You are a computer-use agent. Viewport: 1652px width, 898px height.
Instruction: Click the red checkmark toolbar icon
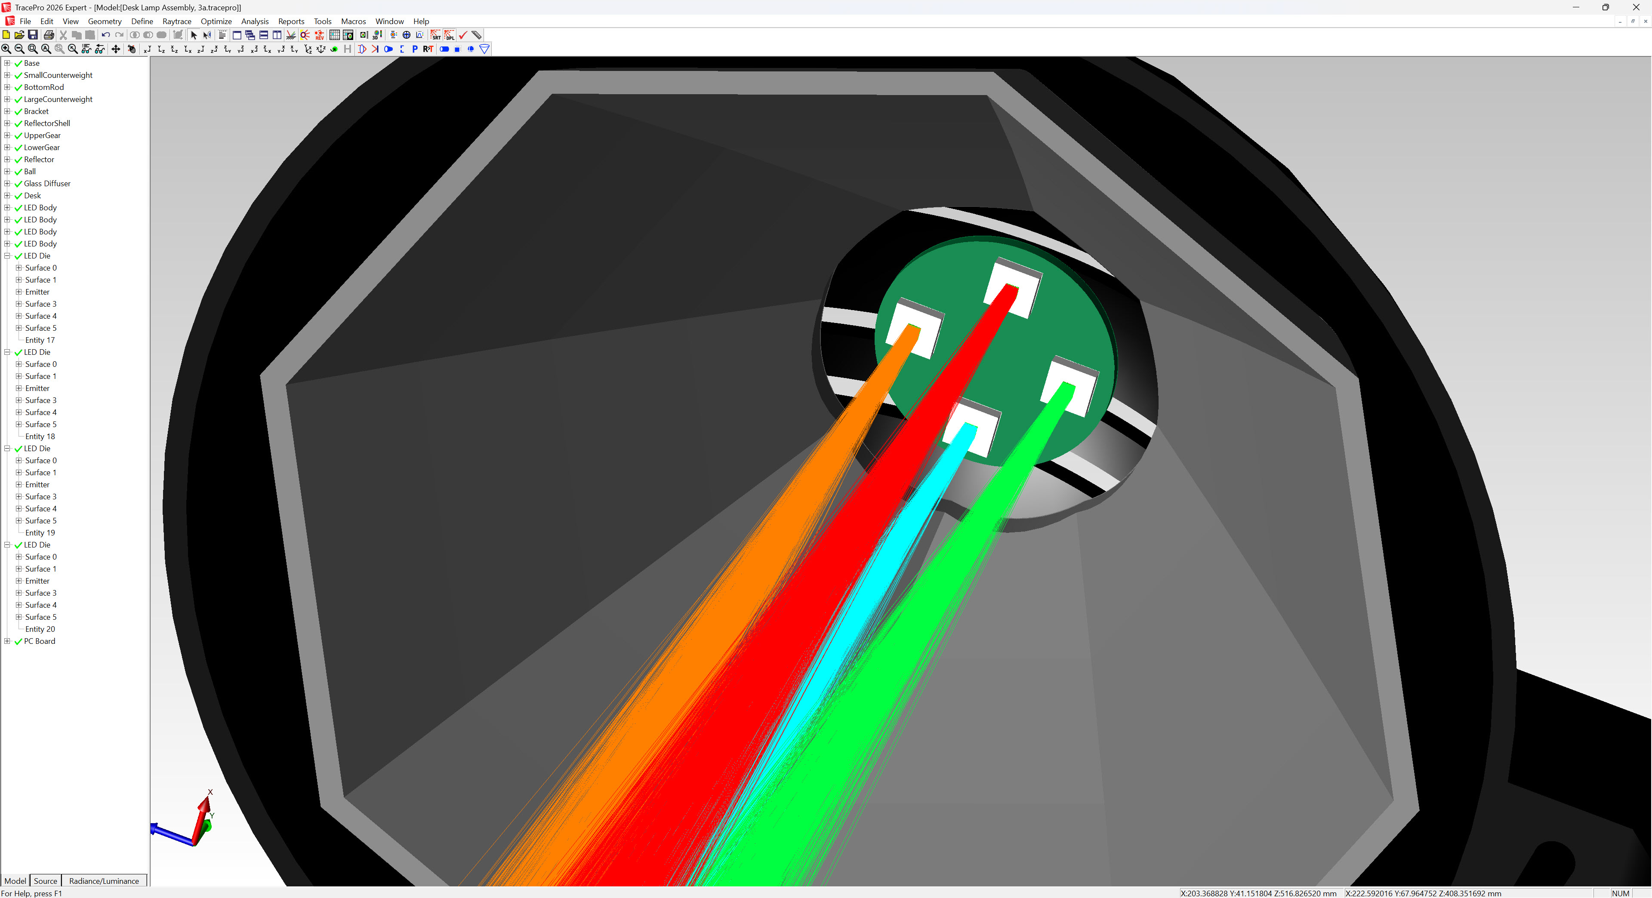point(463,35)
